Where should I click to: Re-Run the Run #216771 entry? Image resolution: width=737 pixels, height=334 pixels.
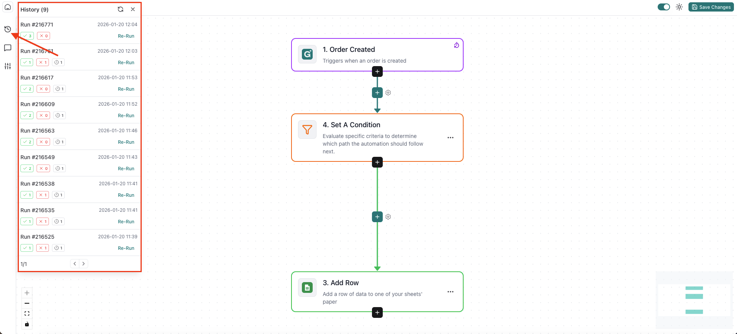click(x=126, y=36)
